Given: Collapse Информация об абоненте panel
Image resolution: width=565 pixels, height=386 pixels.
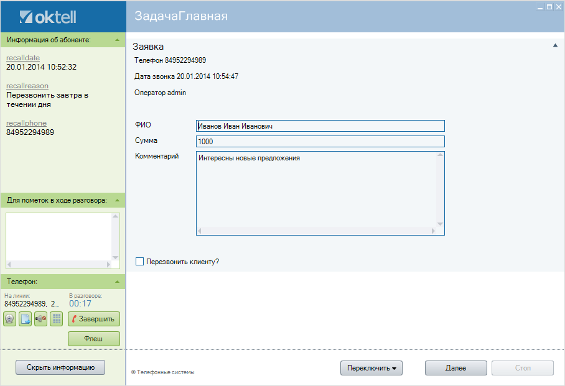Looking at the screenshot, I should pyautogui.click(x=117, y=40).
